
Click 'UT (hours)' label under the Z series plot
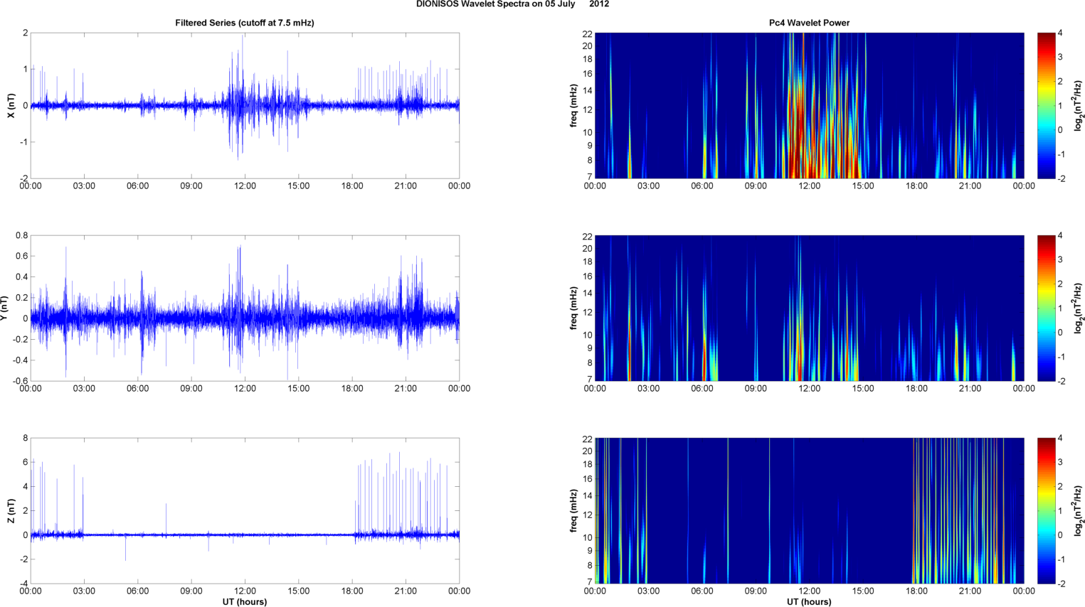click(x=244, y=601)
